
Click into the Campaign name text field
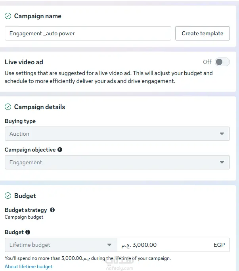click(x=88, y=33)
